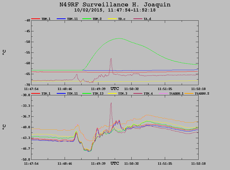This screenshot has width=230, height=170.
Task: Click the yellow TTM.3 legend swatch
Action: [112, 93]
